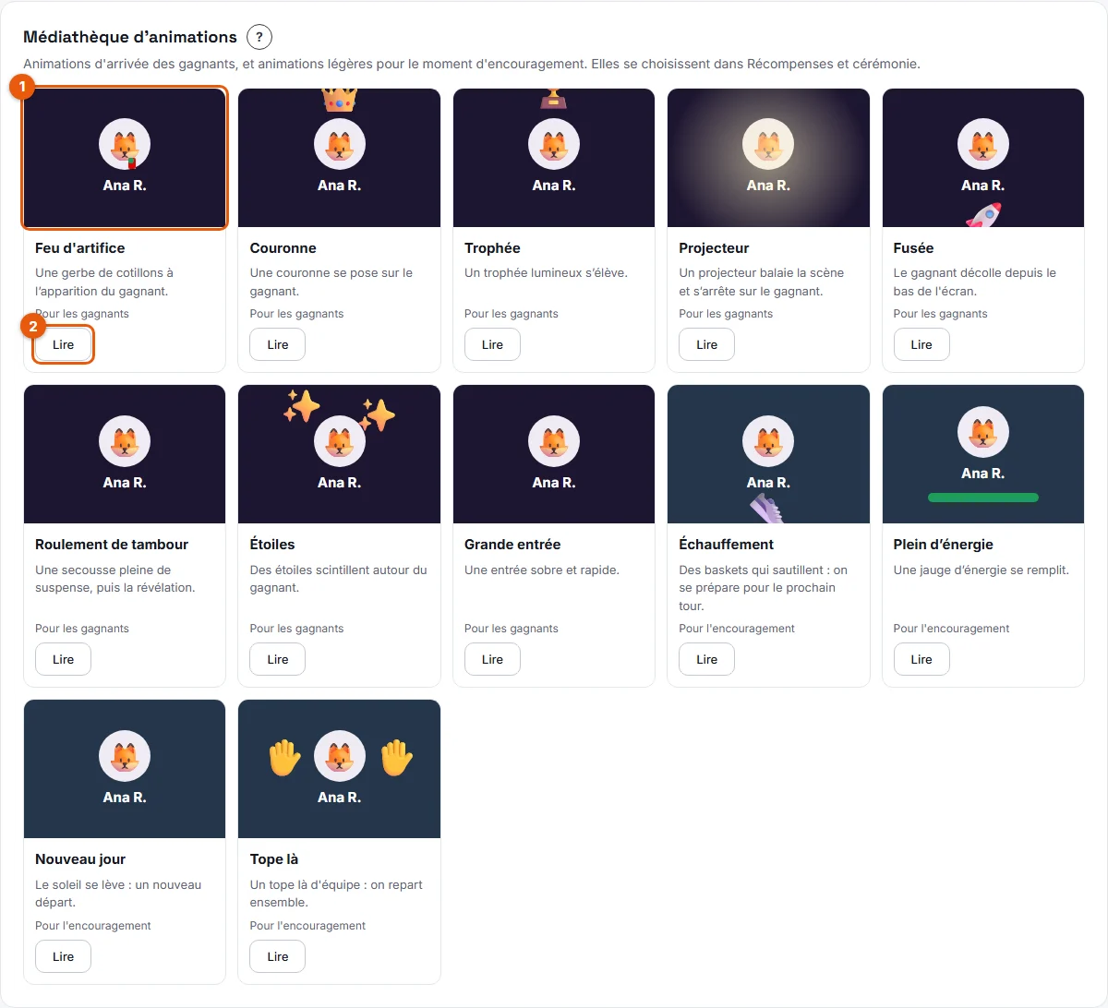
Task: Click the Projecteur card's Lire button
Action: tap(707, 344)
